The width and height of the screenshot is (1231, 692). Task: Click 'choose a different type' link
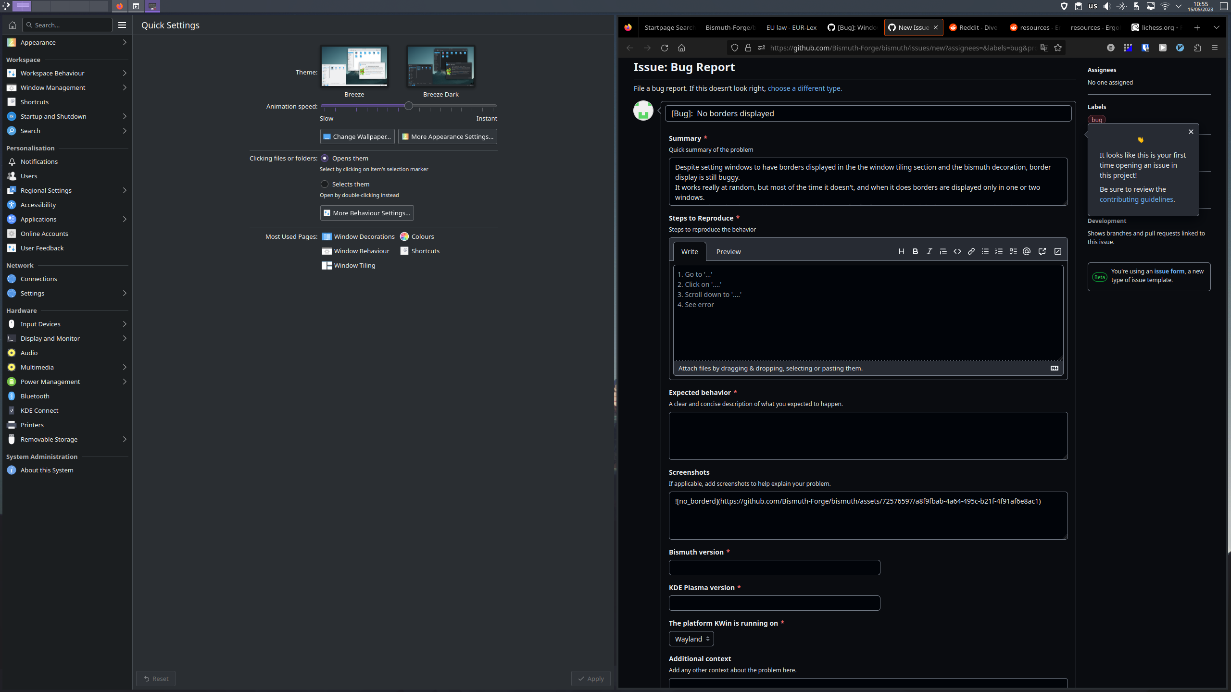click(x=804, y=88)
